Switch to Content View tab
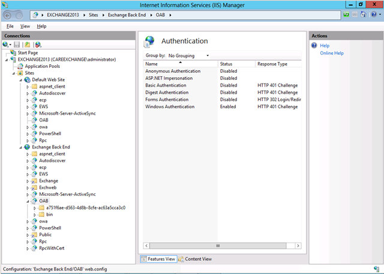This screenshot has height=274, width=384. pos(195,259)
